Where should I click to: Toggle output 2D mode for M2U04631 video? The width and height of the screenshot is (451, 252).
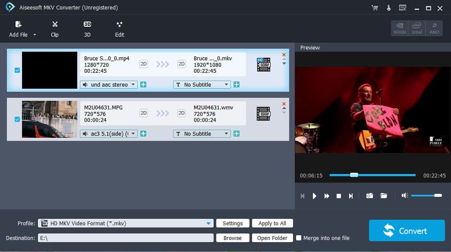pyautogui.click(x=181, y=113)
